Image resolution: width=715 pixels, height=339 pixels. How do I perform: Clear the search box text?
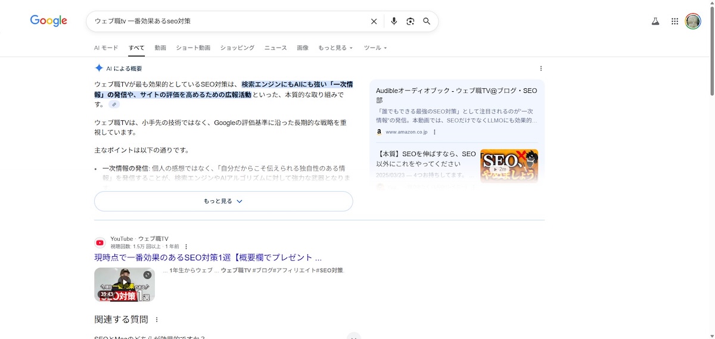pyautogui.click(x=374, y=21)
